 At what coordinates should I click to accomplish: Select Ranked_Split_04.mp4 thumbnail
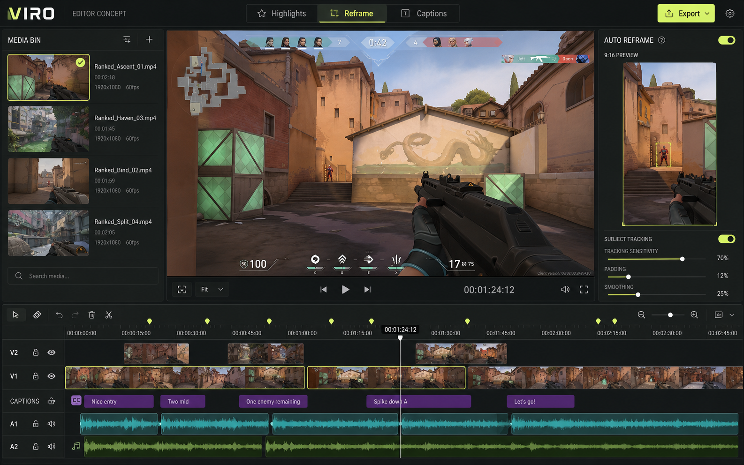pos(48,233)
